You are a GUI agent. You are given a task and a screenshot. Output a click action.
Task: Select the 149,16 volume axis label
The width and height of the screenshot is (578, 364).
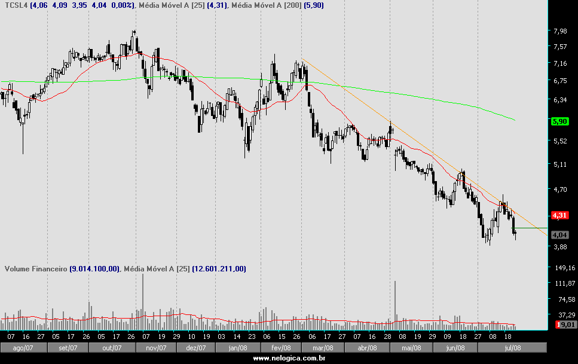click(x=565, y=268)
